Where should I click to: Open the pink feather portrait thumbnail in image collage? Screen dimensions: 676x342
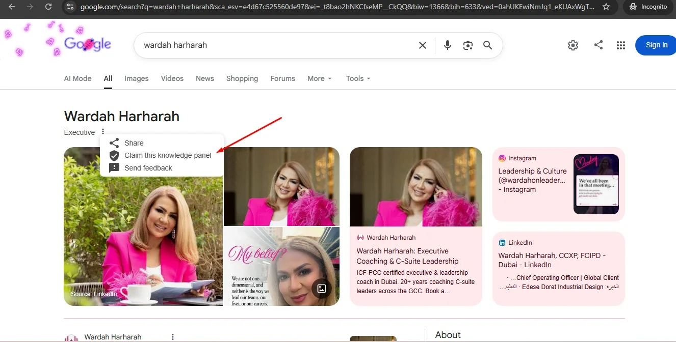281,186
